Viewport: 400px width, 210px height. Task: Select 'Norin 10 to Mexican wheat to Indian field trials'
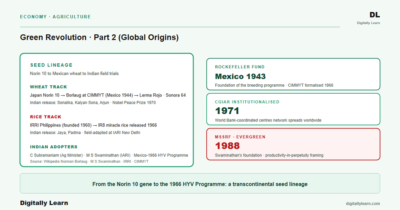[x=74, y=74]
